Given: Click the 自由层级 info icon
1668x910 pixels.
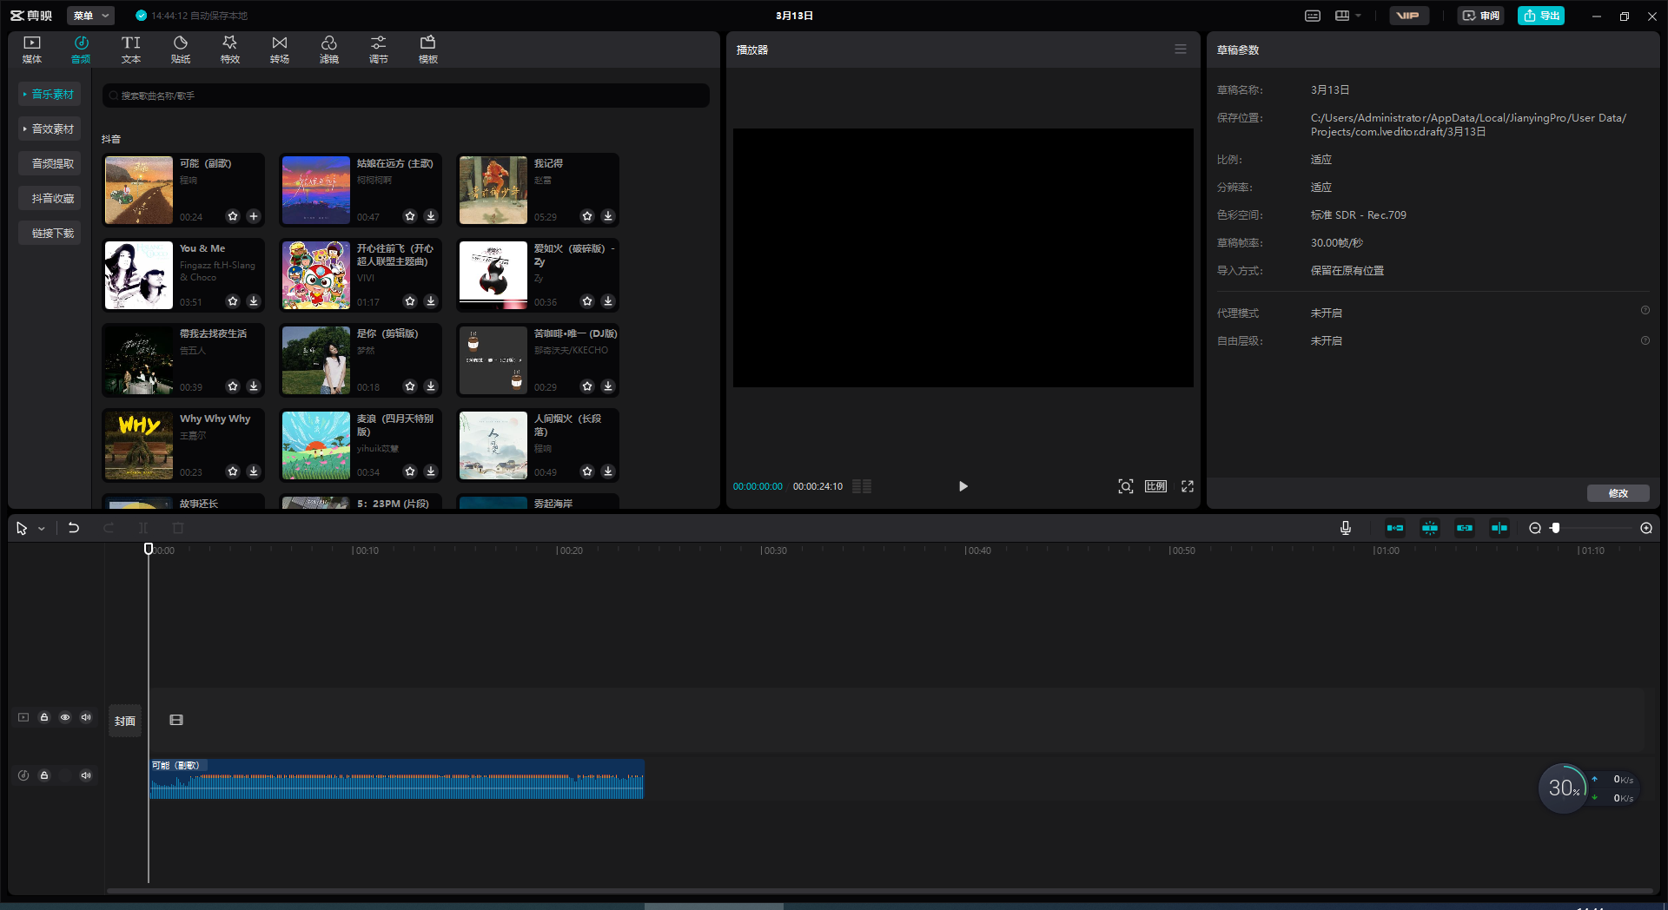Looking at the screenshot, I should [x=1645, y=340].
